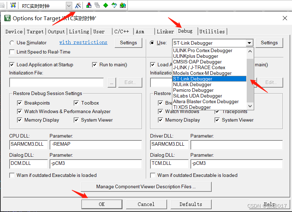
Task: Click the CPU DLL field SARMCM3.DLL
Action: coord(28,145)
